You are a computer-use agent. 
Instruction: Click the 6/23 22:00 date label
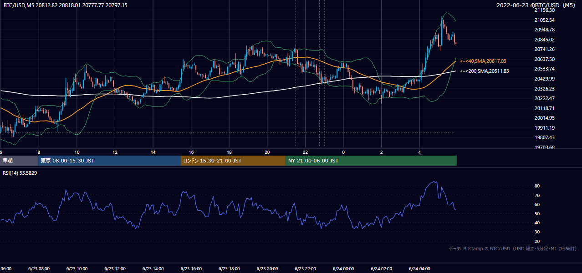(305, 269)
